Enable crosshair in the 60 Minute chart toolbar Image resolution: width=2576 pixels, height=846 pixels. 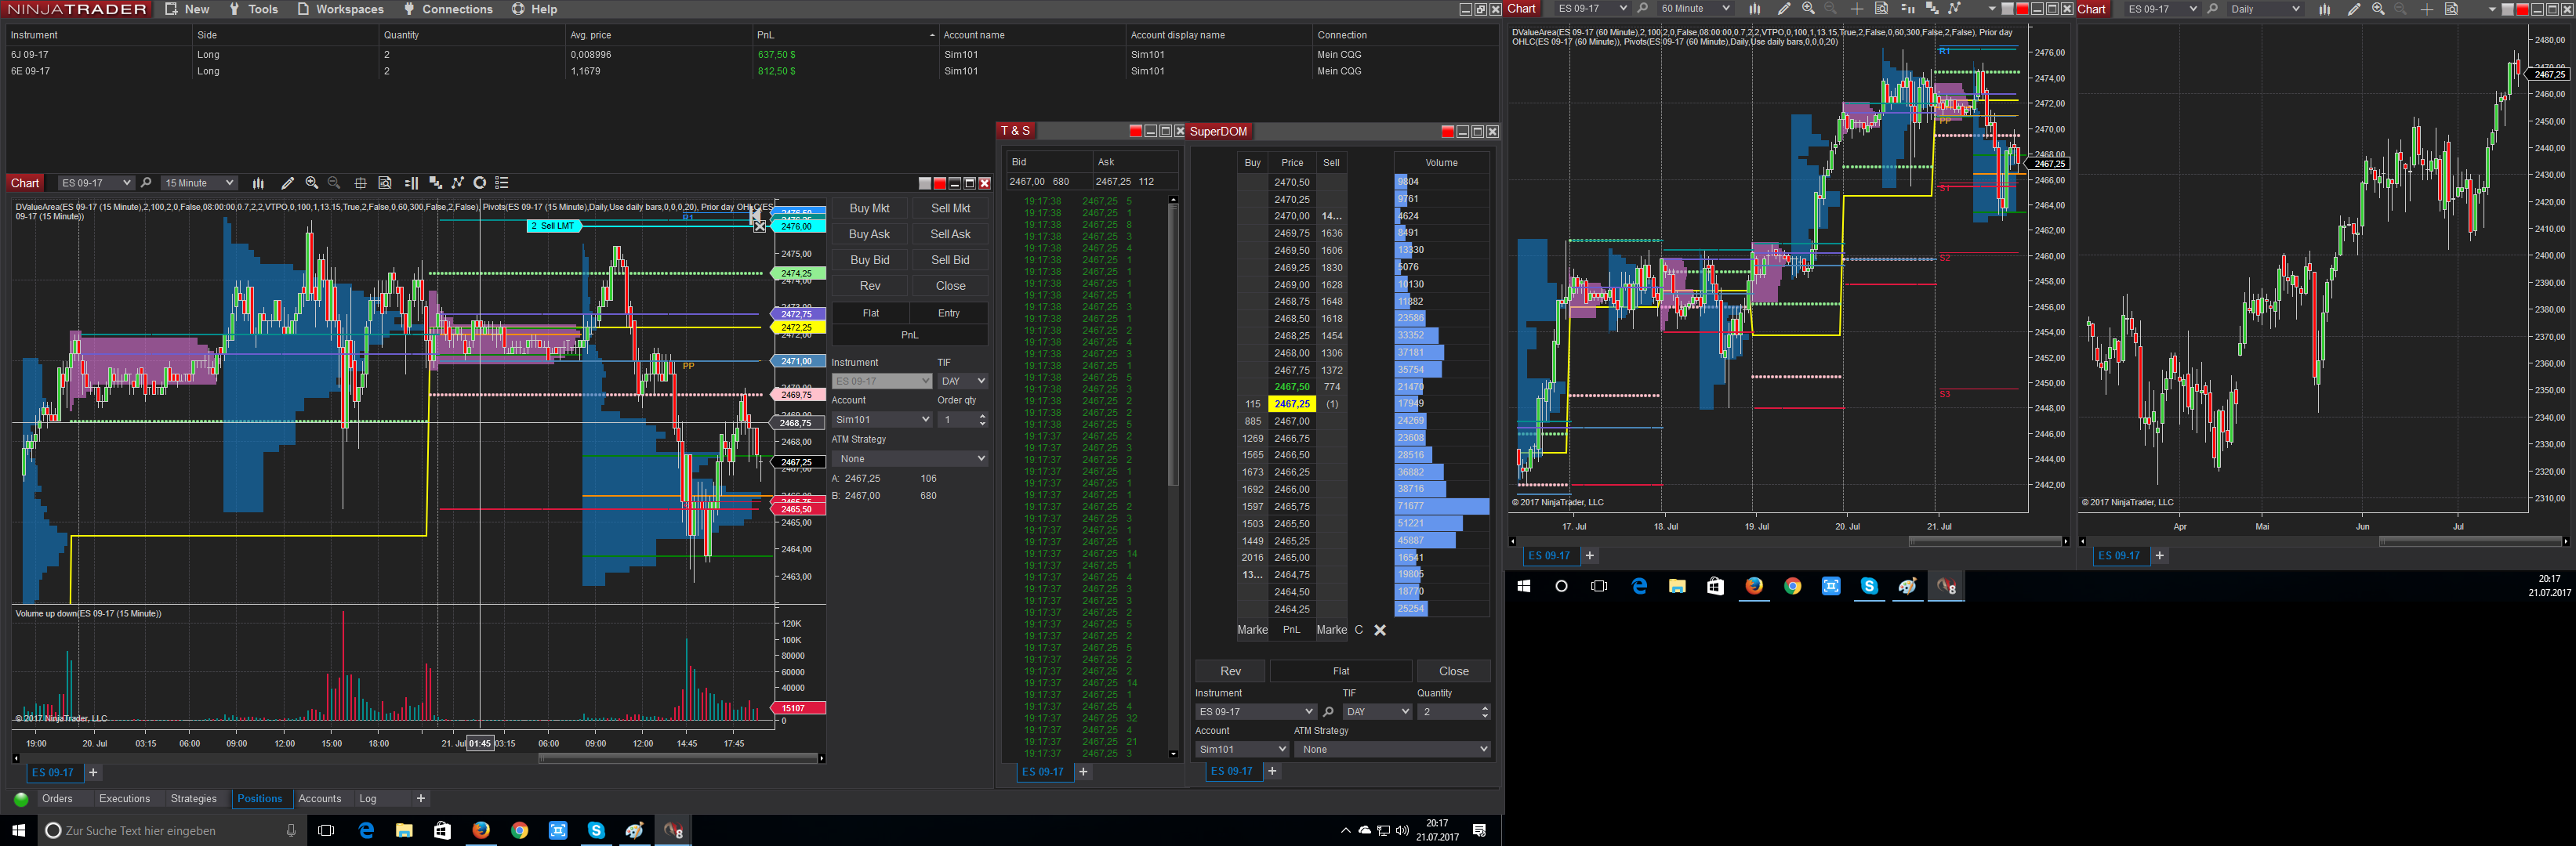click(x=1857, y=9)
